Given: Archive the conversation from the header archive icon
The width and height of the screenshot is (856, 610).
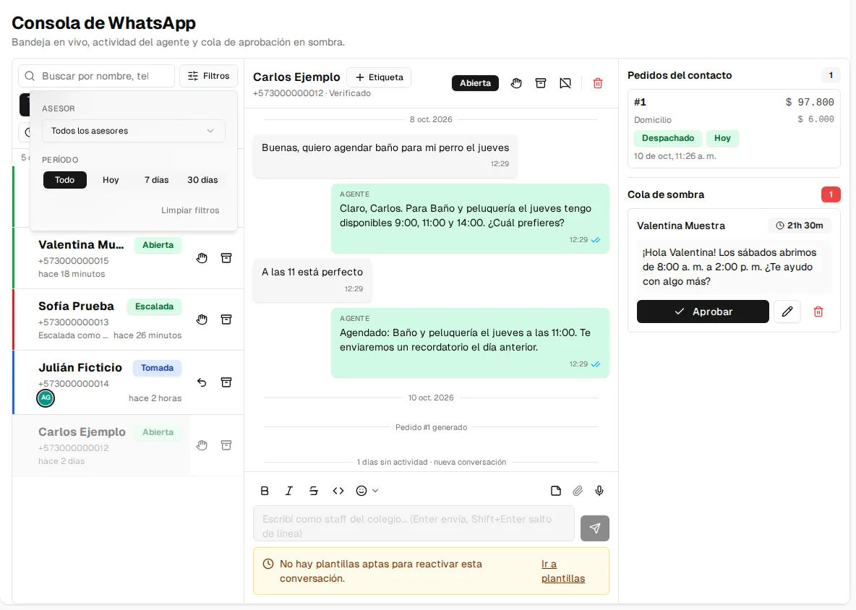Looking at the screenshot, I should (541, 83).
